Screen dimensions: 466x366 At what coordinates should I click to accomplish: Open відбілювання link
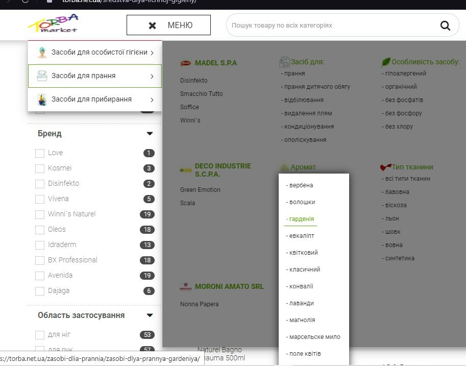(302, 100)
